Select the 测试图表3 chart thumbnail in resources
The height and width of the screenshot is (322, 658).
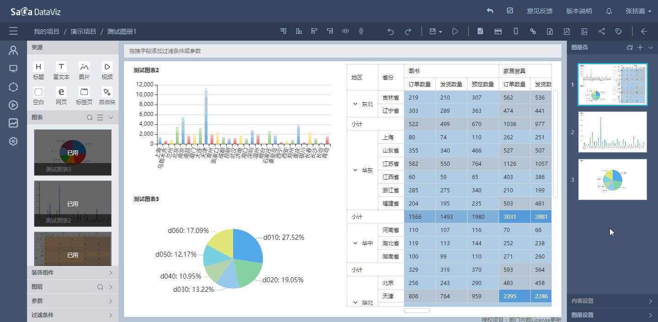(x=73, y=153)
